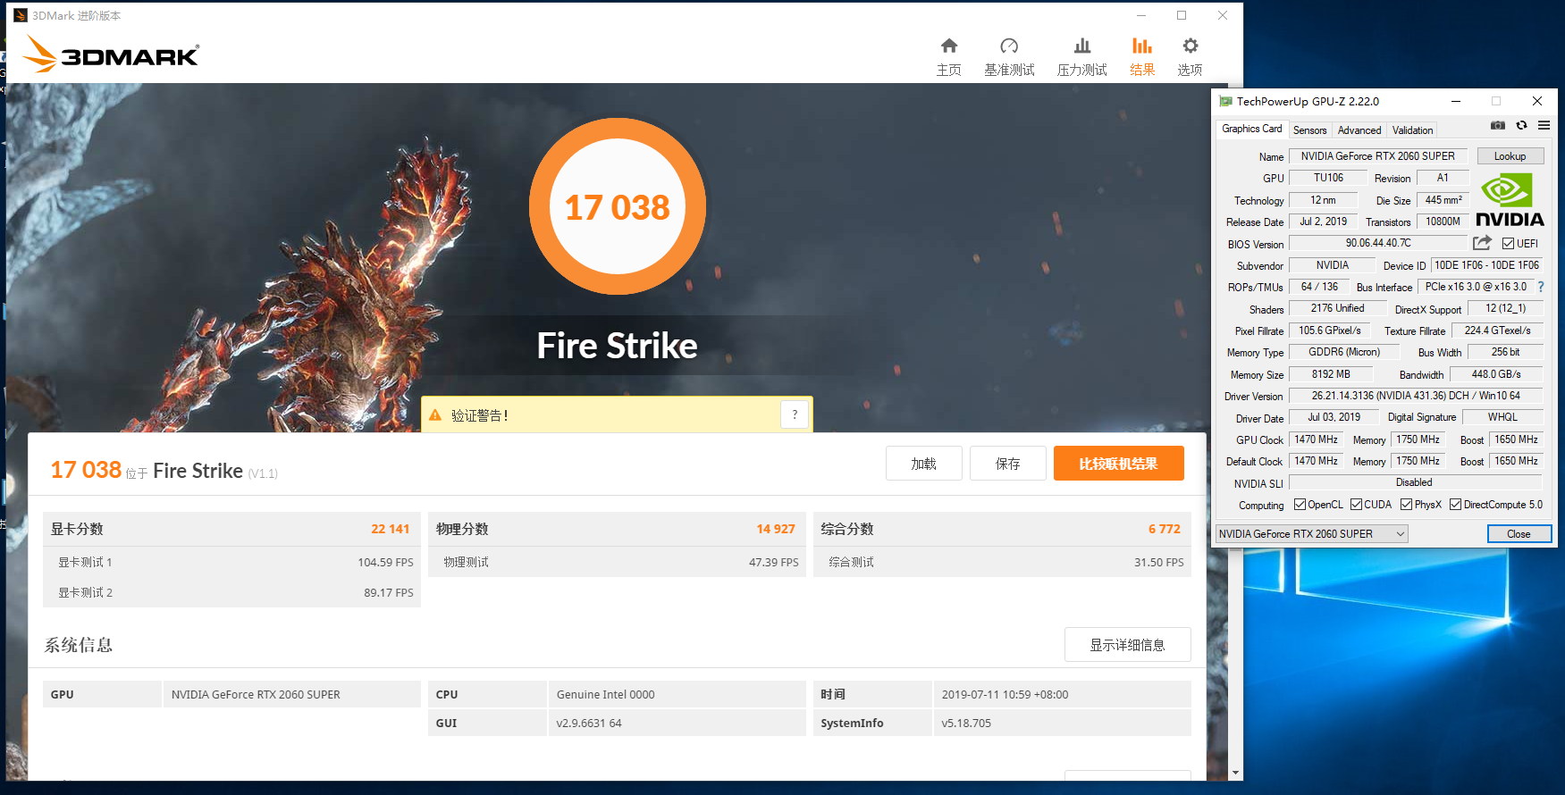Click the Driver Version field in GPU-Z
The height and width of the screenshot is (795, 1565).
click(x=1416, y=396)
